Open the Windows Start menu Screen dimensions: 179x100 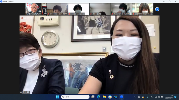[x=58, y=97]
